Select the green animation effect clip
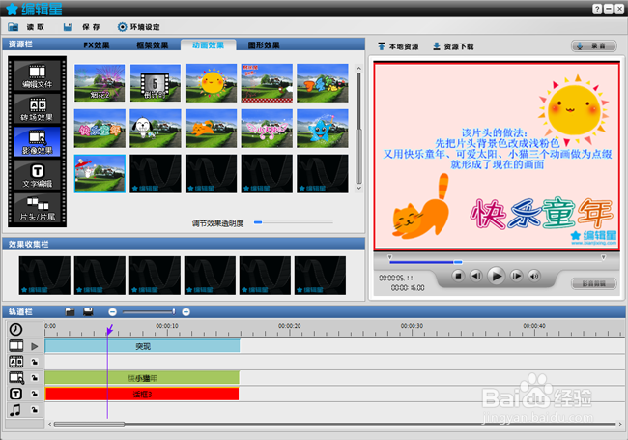Screen dimensions: 628x440 point(142,378)
